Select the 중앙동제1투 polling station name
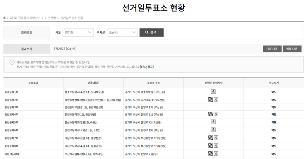308x159 pixels. (11, 92)
